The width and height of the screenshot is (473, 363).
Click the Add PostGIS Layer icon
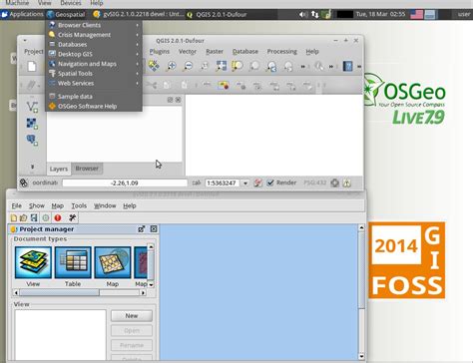coord(32,140)
